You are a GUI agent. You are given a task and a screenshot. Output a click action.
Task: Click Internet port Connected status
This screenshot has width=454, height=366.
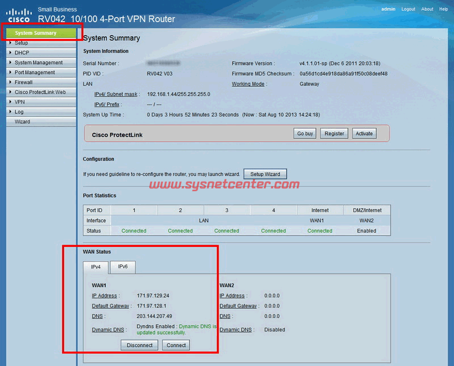pyautogui.click(x=320, y=231)
